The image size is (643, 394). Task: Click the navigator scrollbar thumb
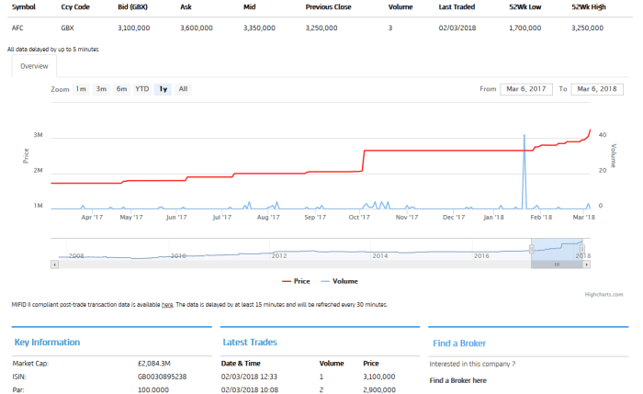click(557, 264)
